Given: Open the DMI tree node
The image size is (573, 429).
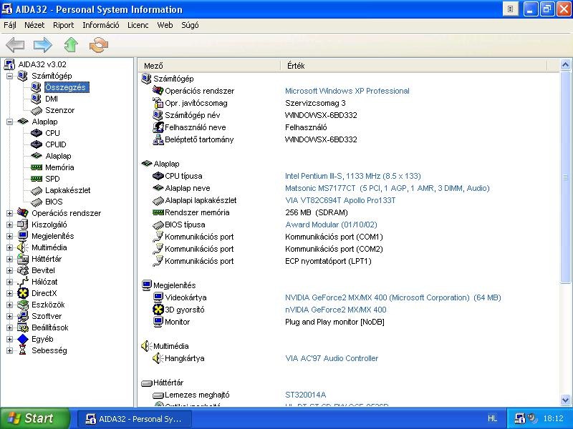Looking at the screenshot, I should pos(52,99).
